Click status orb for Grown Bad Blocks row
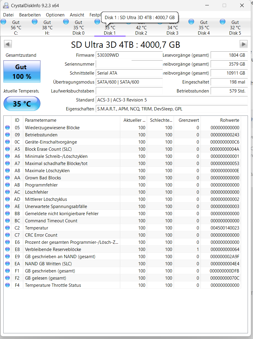The height and width of the screenshot is (339, 253). point(7,178)
